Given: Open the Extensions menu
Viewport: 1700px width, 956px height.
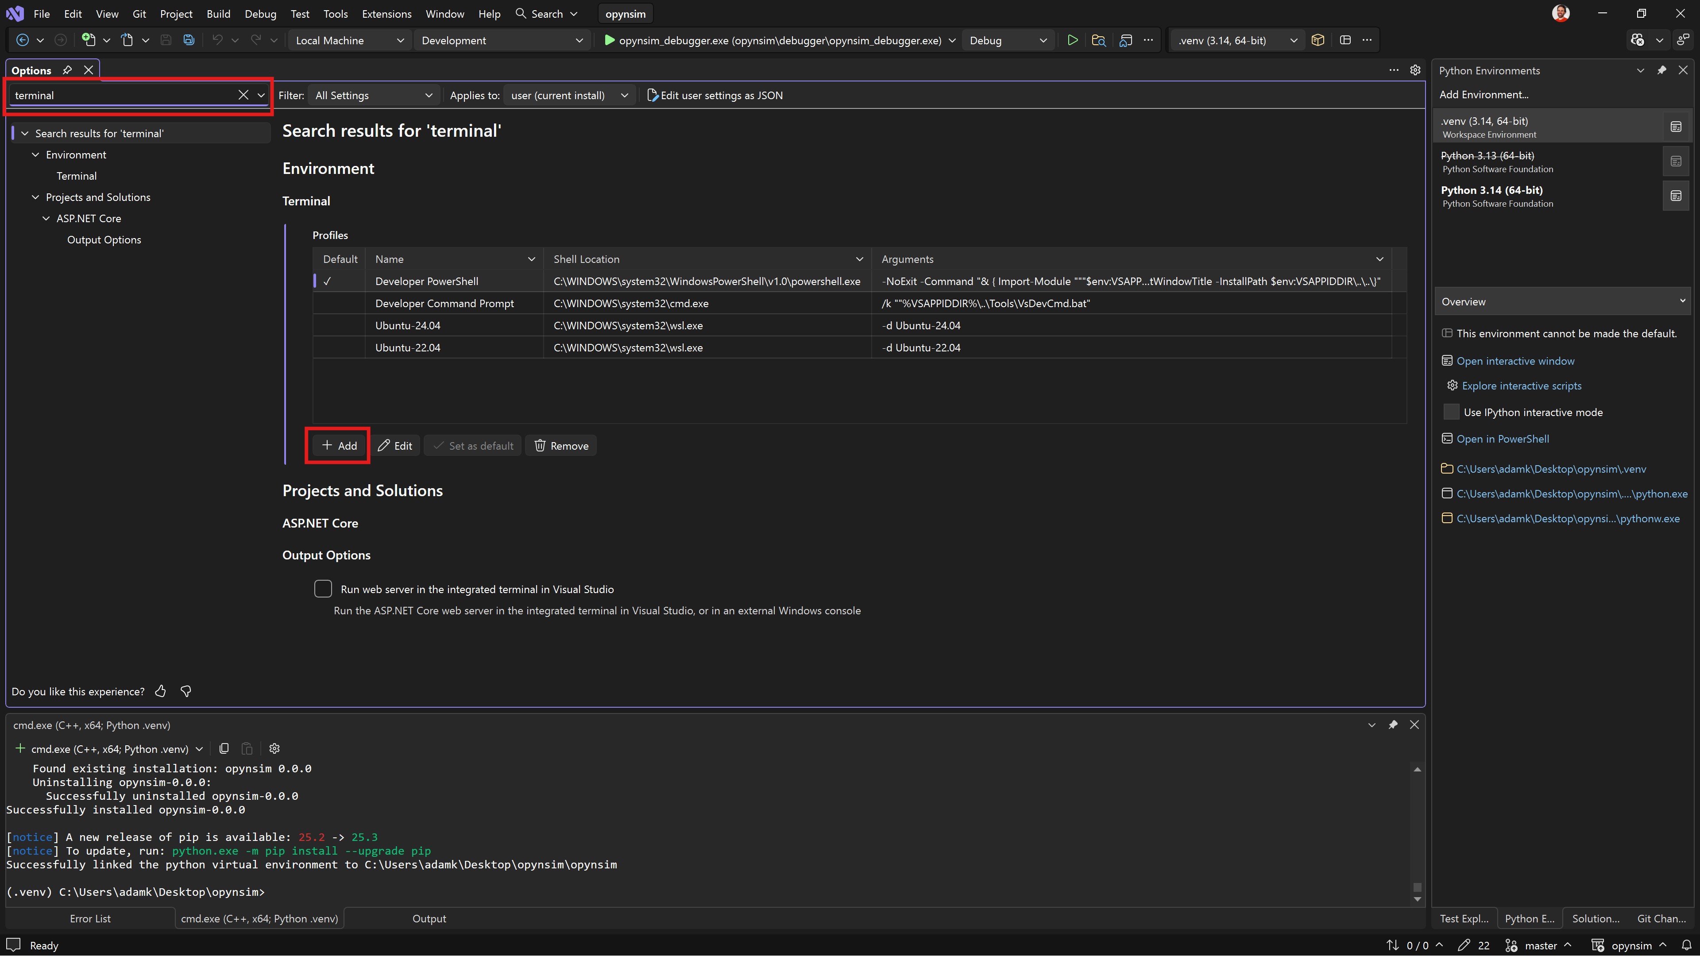Looking at the screenshot, I should pyautogui.click(x=386, y=14).
